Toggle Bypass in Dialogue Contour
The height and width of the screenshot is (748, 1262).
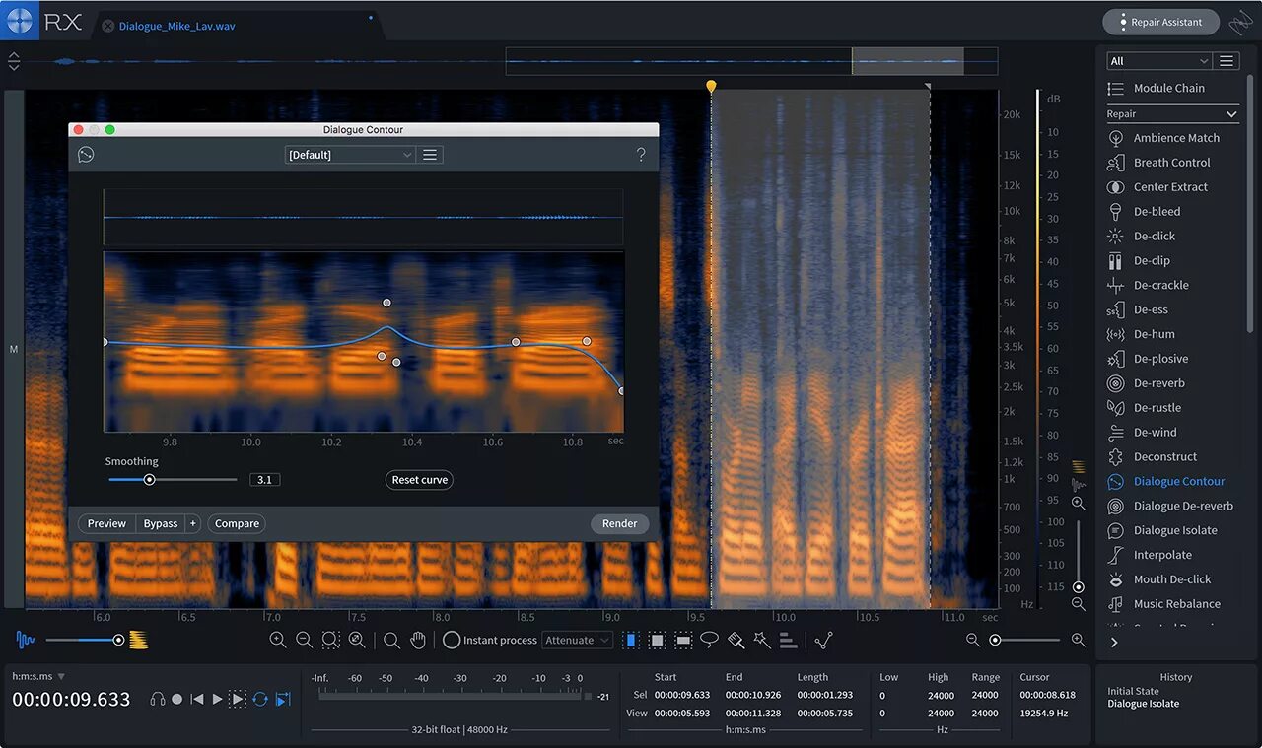[x=160, y=523]
